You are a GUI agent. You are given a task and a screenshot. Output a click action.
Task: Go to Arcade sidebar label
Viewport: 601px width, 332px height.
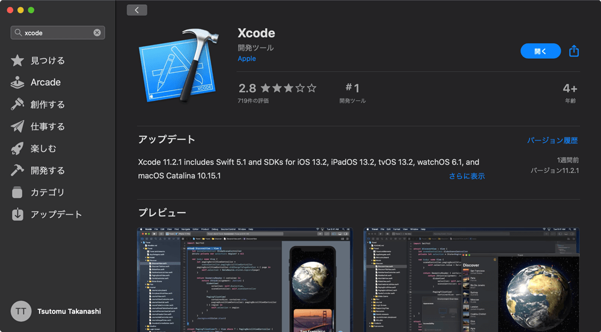46,82
